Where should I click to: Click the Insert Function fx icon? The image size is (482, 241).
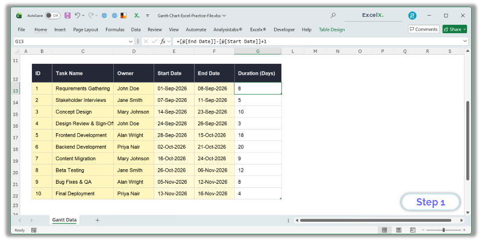163,41
